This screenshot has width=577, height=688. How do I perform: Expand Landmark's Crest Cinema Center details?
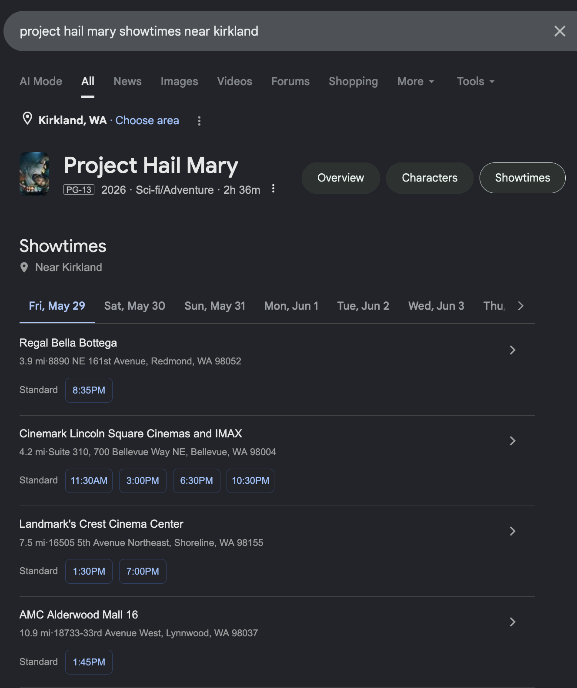[x=513, y=531]
